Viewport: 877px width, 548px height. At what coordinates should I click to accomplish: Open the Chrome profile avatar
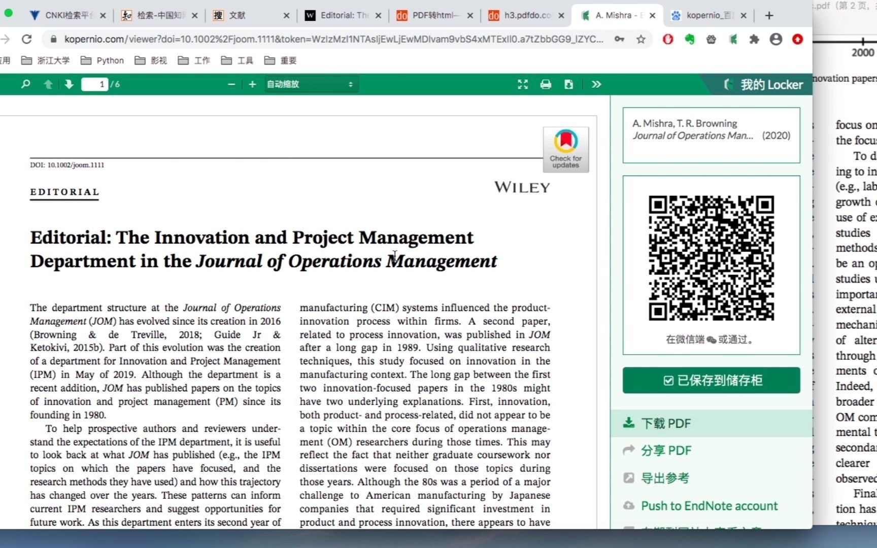[776, 39]
